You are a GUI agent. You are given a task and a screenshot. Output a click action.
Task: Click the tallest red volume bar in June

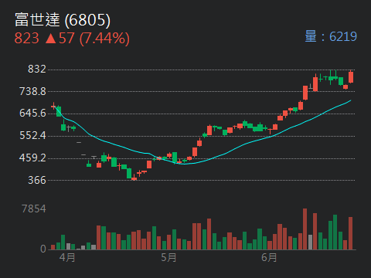(305, 229)
